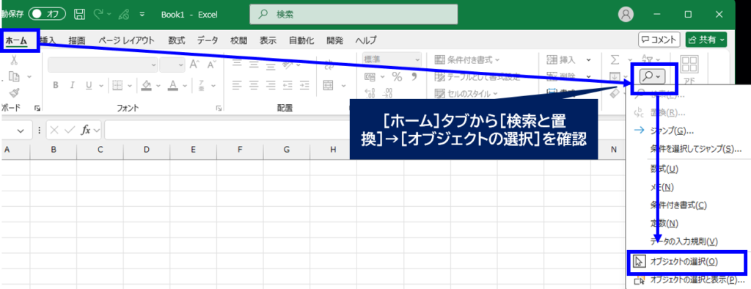Open the user account avatar

click(x=626, y=15)
